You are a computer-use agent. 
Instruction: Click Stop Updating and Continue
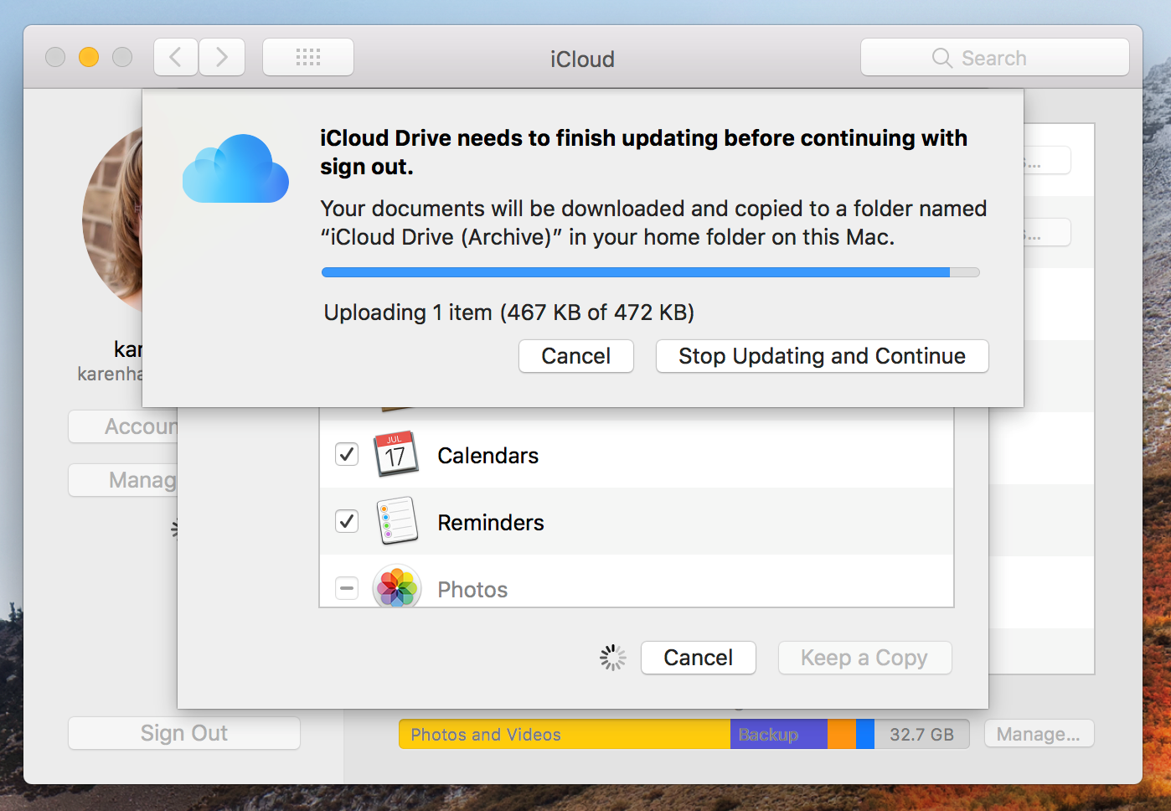(822, 356)
